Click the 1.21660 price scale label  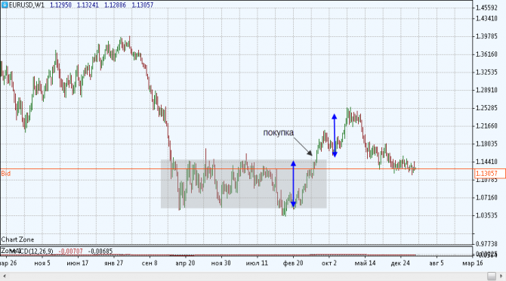point(486,126)
